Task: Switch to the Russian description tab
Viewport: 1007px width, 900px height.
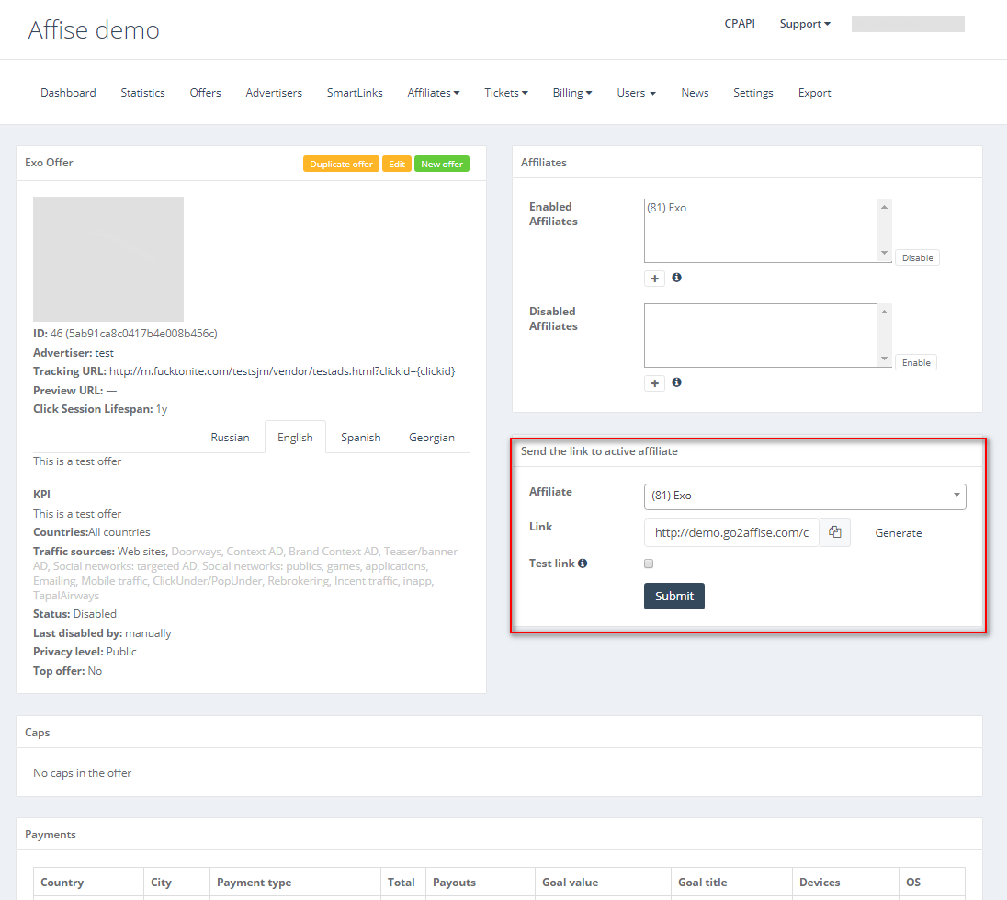Action: (x=230, y=438)
